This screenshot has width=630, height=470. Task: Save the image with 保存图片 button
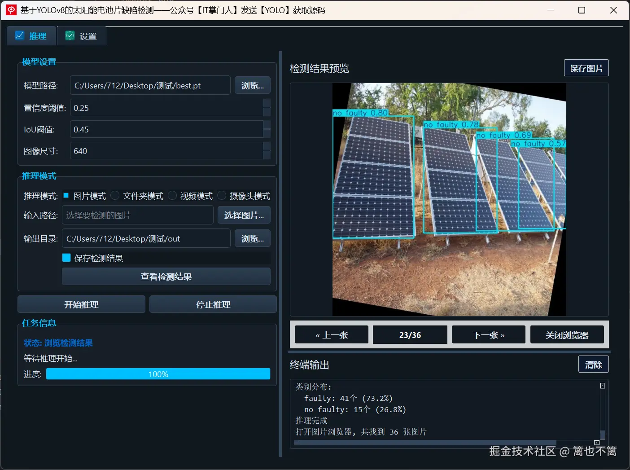586,68
